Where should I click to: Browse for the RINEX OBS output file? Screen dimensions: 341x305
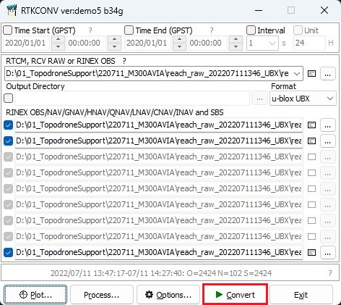(x=327, y=125)
